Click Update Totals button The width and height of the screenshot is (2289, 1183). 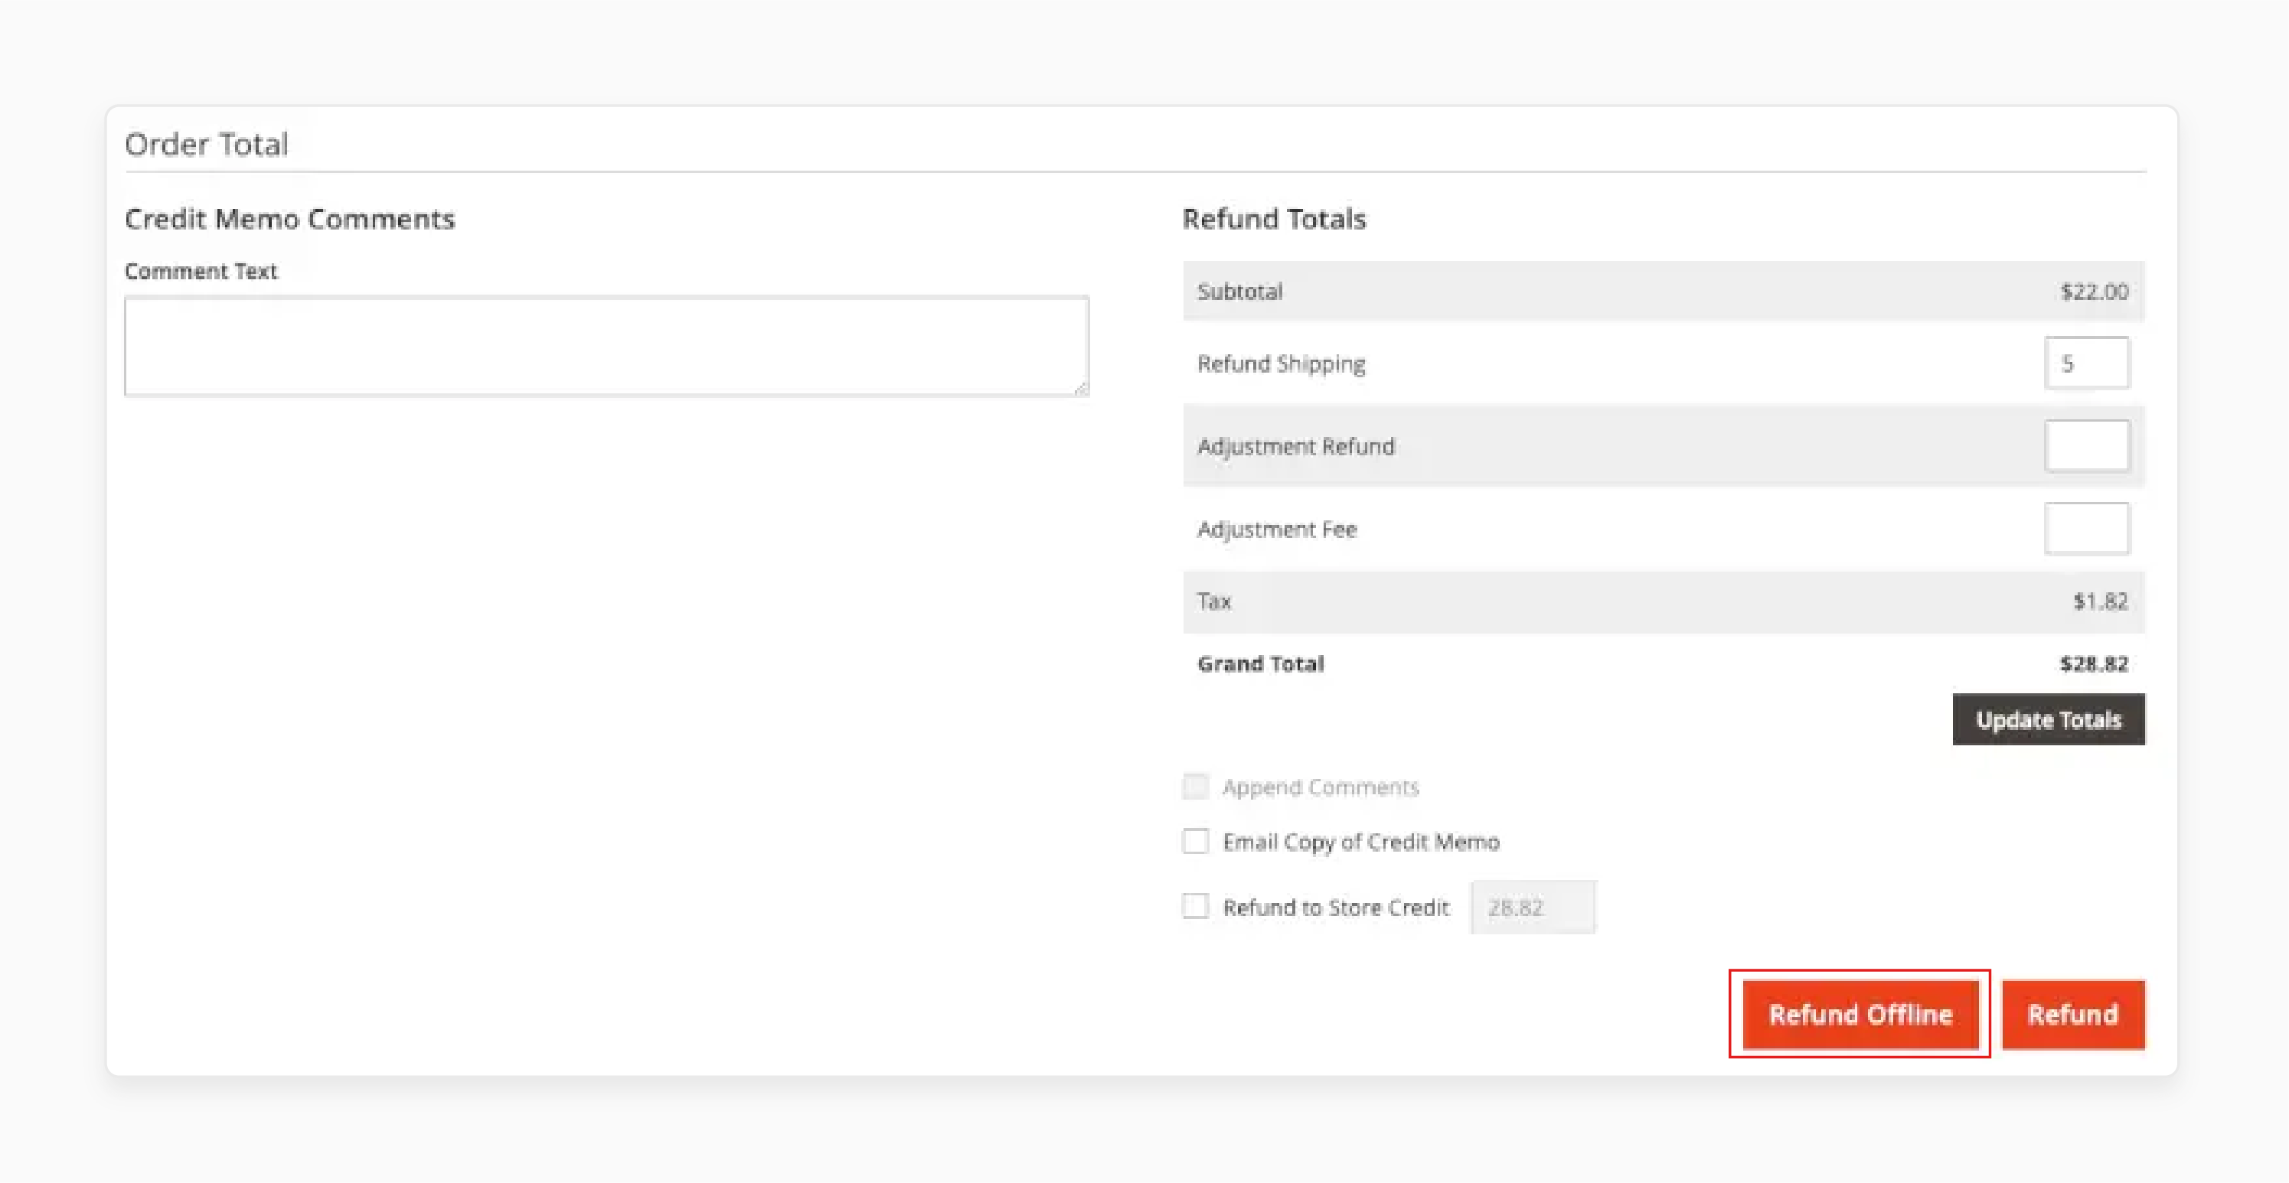tap(2047, 719)
